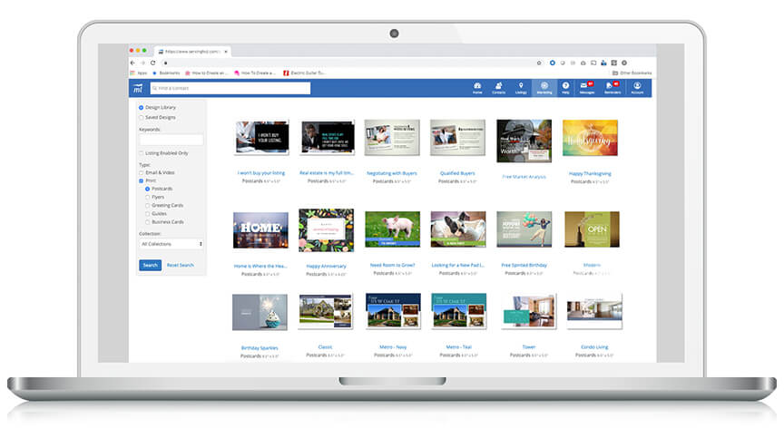Open the All Collections dropdown
This screenshot has height=438, width=784.
[x=171, y=244]
